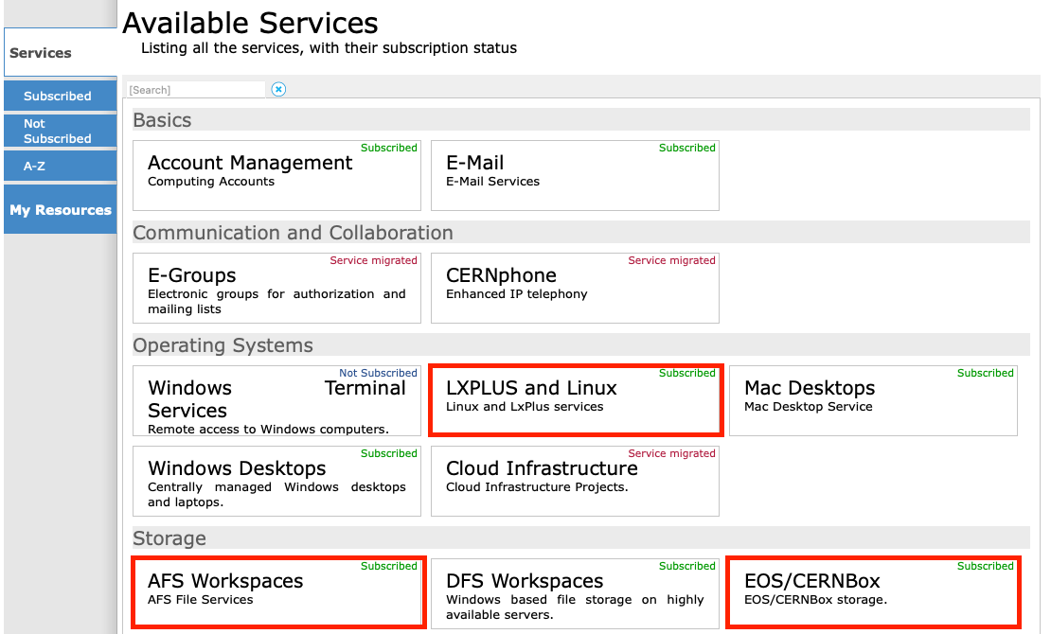The image size is (1051, 634).
Task: Click the 'Enhanced IP telephony' description text
Action: click(x=517, y=293)
